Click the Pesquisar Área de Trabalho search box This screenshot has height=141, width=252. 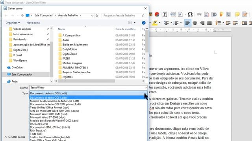[123, 16]
